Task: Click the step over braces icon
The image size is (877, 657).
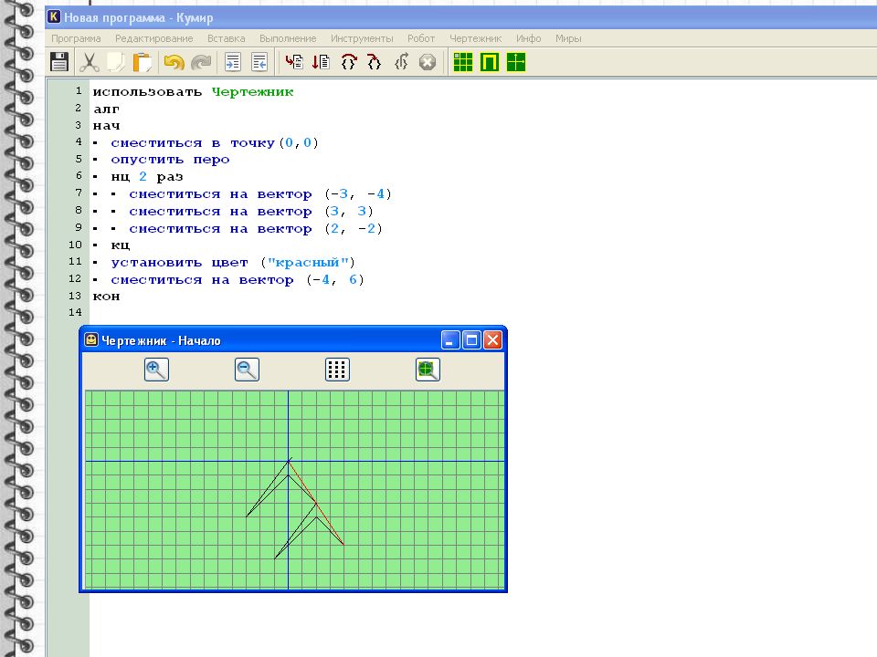Action: click(x=348, y=62)
